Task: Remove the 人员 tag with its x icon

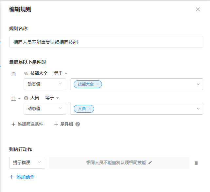Action: click(90, 109)
